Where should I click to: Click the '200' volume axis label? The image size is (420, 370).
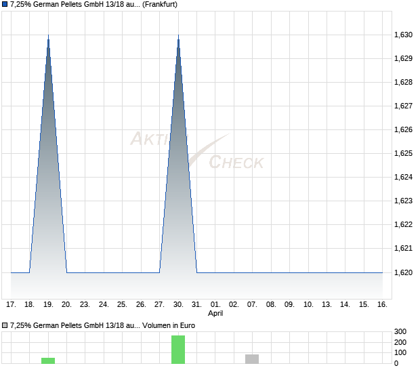point(400,342)
